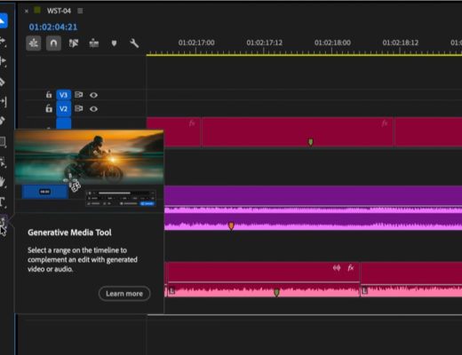Click the Generative Media Tool tooltip title
Image resolution: width=462 pixels, height=355 pixels.
69,233
